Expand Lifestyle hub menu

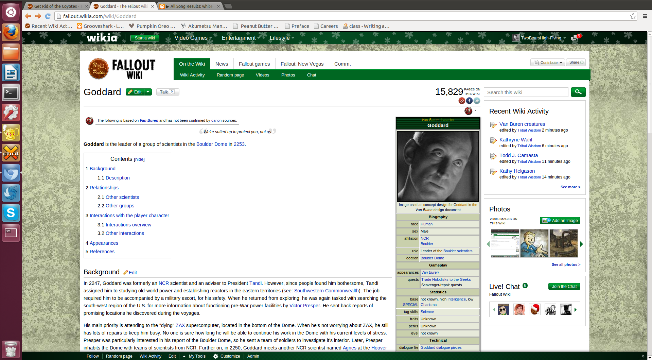click(x=282, y=38)
